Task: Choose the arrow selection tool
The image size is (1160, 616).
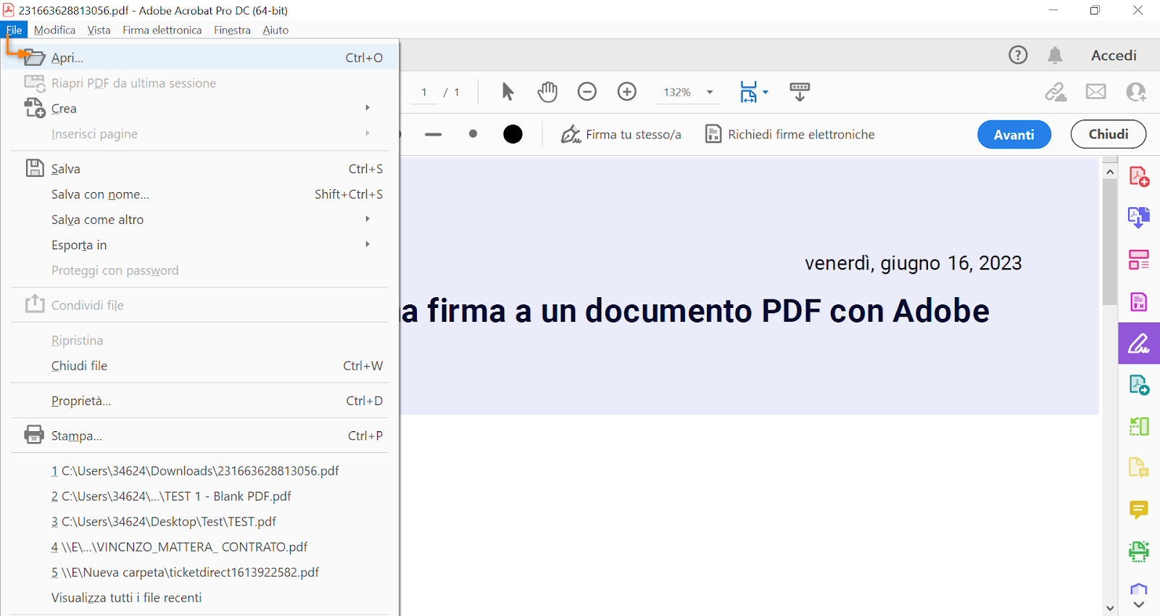Action: [x=507, y=92]
